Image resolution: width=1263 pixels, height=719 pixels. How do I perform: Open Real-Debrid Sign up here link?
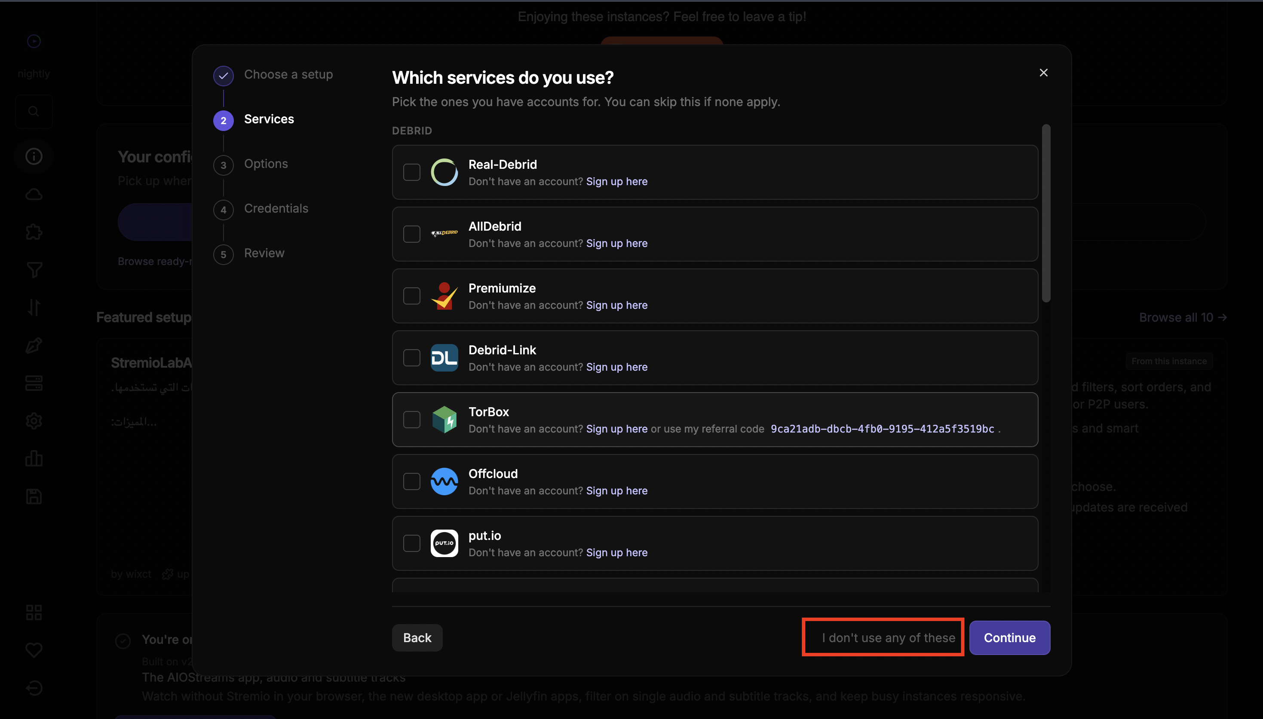click(x=617, y=182)
